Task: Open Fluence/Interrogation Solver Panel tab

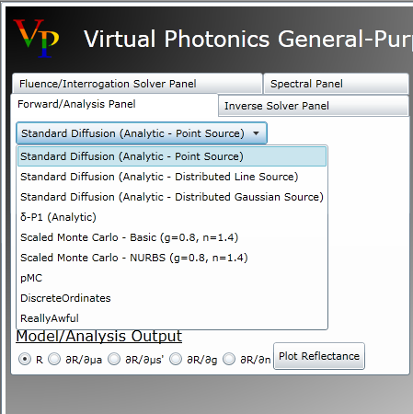Action: [137, 84]
